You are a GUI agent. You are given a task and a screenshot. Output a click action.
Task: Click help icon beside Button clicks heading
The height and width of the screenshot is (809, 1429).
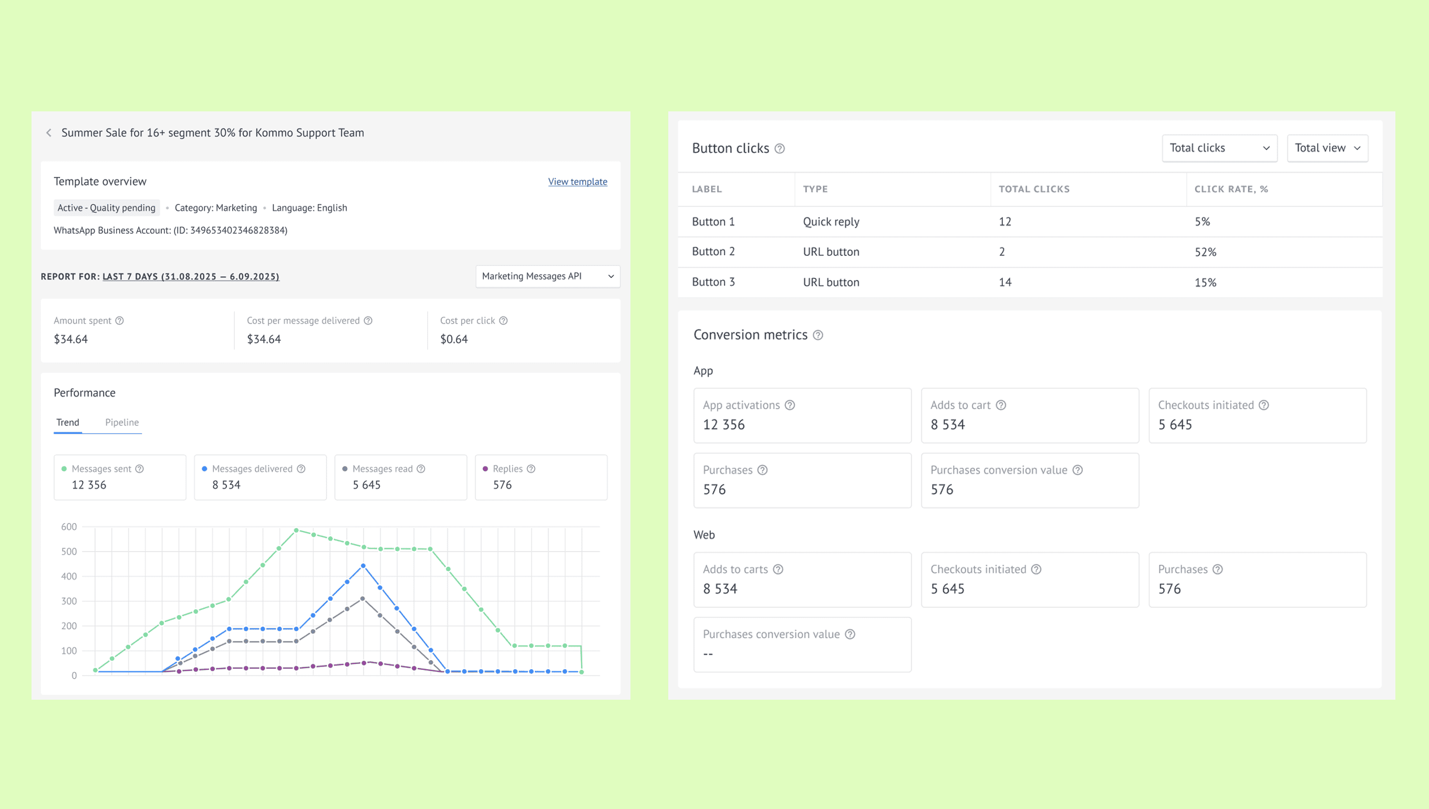(780, 149)
